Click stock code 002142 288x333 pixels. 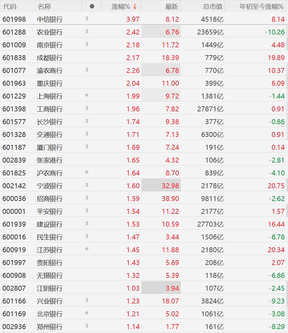click(x=14, y=186)
